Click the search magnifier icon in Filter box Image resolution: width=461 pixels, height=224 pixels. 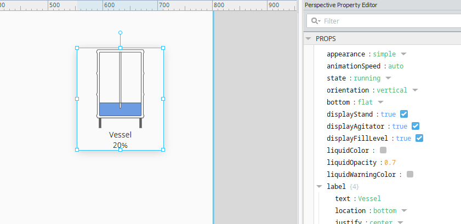(315, 21)
